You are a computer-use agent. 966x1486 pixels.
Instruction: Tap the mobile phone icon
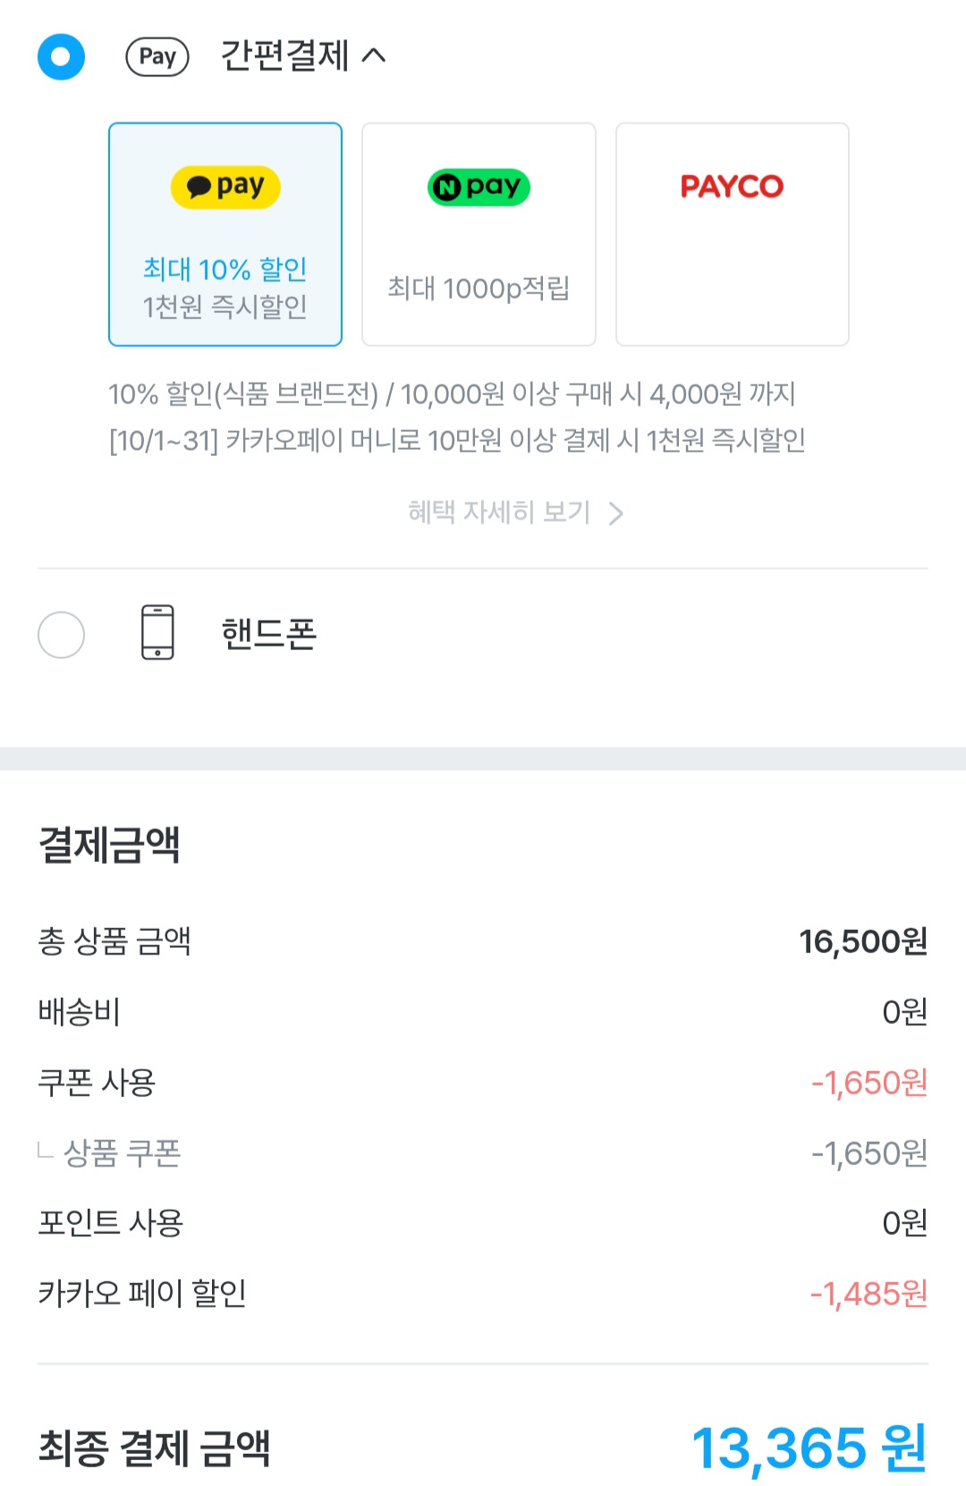coord(158,632)
